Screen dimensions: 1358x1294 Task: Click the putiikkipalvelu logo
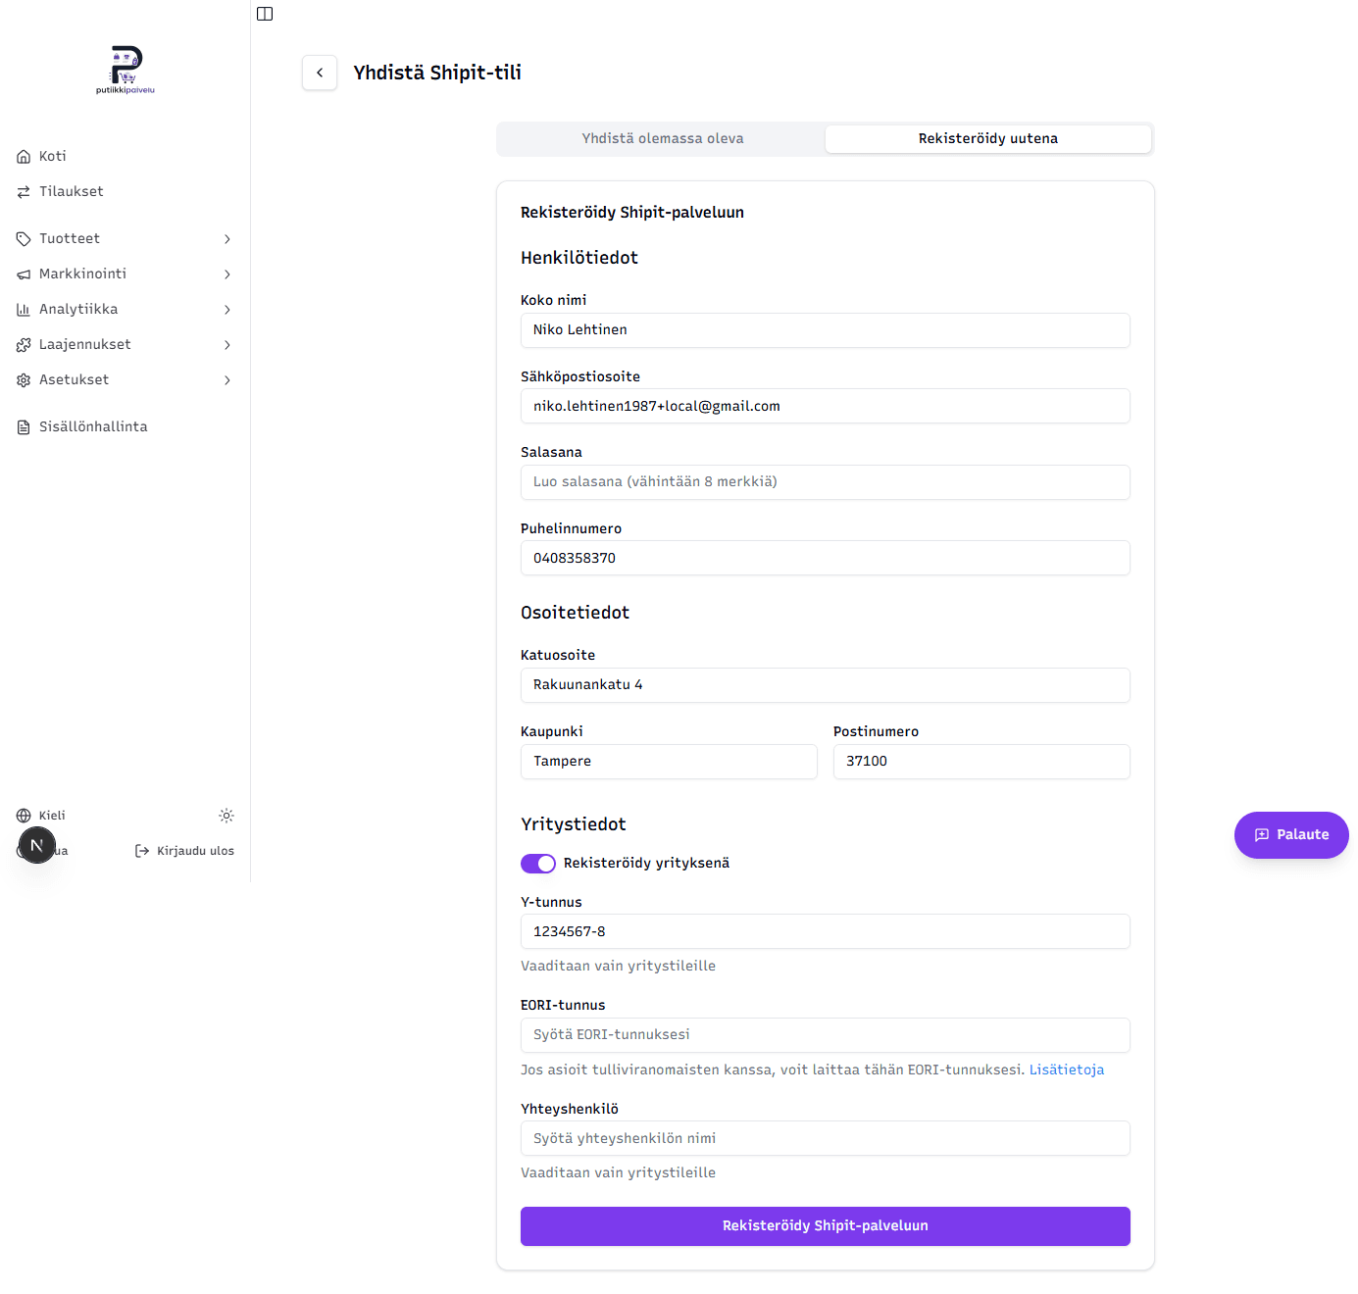[x=126, y=70]
